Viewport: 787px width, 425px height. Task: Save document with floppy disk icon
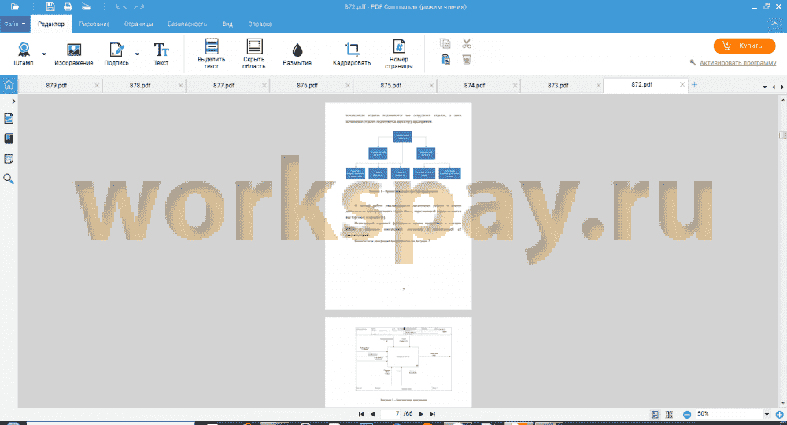50,7
